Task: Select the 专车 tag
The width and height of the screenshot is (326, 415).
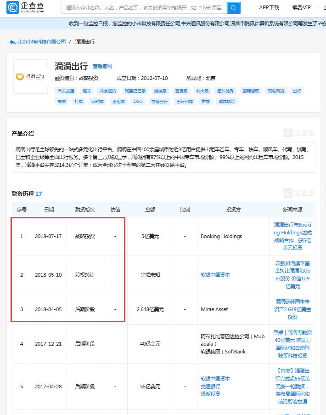Action: [x=62, y=102]
